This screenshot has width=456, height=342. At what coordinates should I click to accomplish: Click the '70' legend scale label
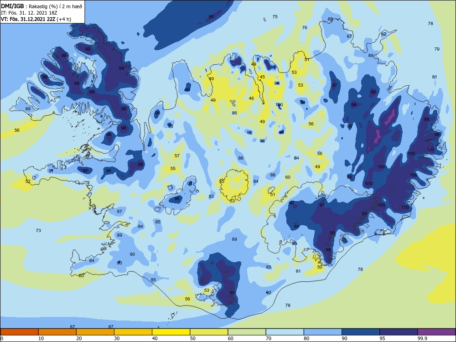269,338
